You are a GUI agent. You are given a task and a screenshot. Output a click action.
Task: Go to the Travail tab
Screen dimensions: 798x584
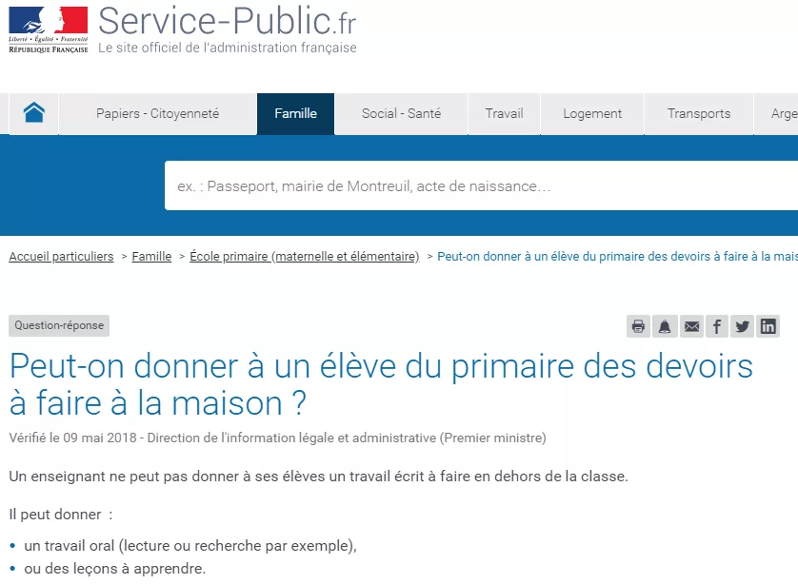tap(504, 113)
